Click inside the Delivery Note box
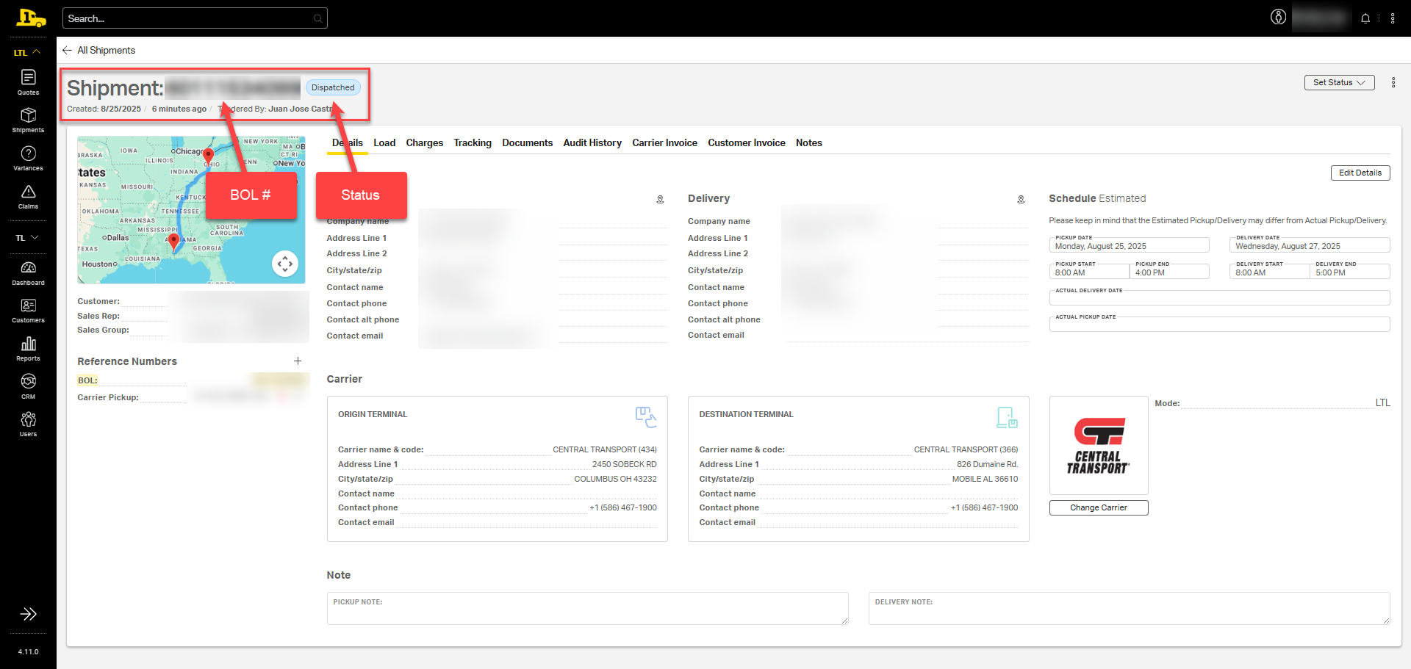 click(x=1130, y=608)
